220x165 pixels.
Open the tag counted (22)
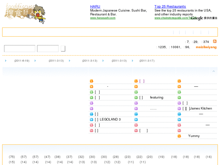[x=139, y=157]
